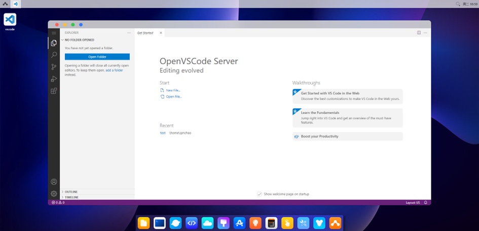Collapse the NO FOLDER OPENED section
The height and width of the screenshot is (231, 479).
[x=97, y=40]
